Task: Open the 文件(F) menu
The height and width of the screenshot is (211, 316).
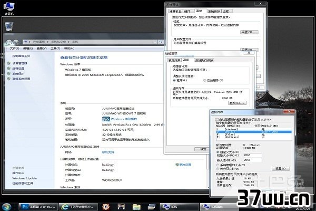Action: [14, 49]
